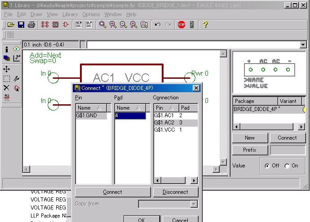310x222 pixels.
Task: Click the Undo arrow icon
Action: [x=157, y=25]
